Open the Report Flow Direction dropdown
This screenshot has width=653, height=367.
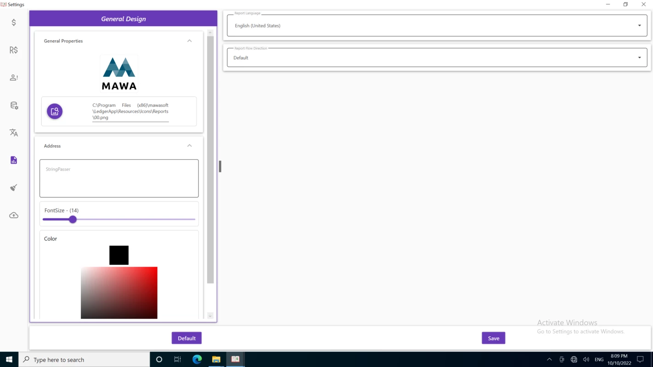pyautogui.click(x=437, y=58)
